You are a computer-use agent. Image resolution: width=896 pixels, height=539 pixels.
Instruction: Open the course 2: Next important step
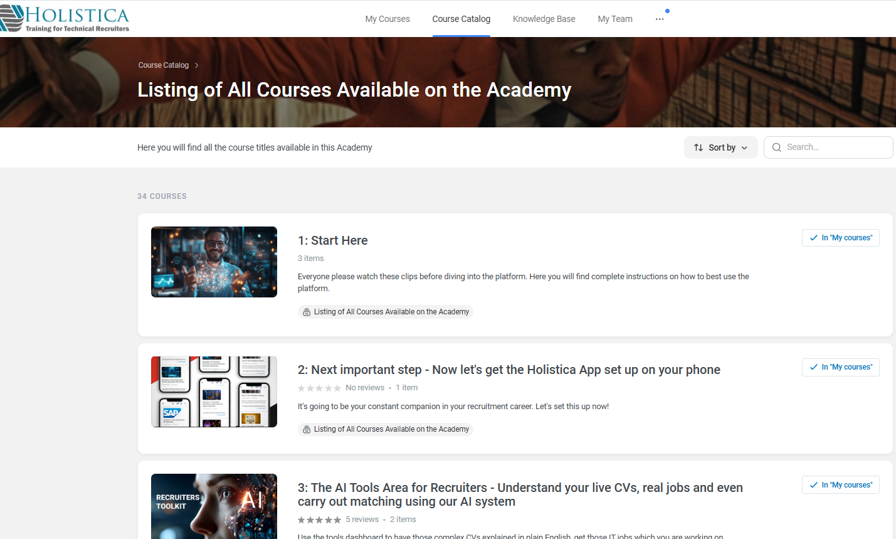click(x=509, y=370)
